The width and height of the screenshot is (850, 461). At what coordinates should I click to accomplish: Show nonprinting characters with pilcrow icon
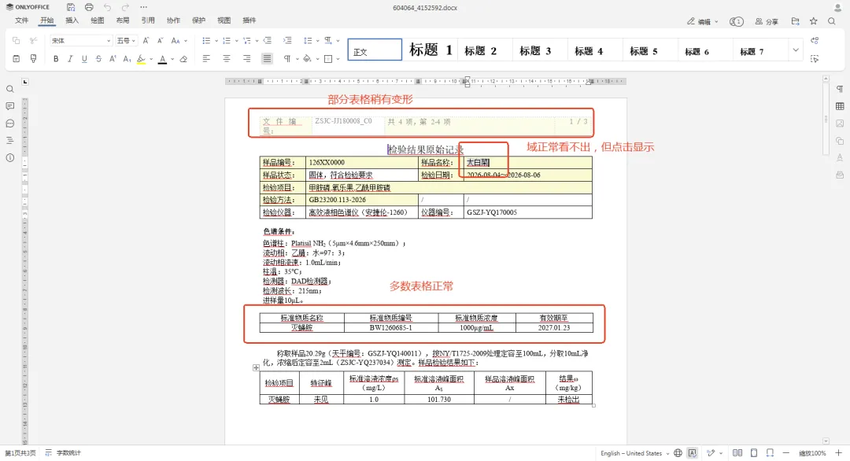[x=287, y=58]
